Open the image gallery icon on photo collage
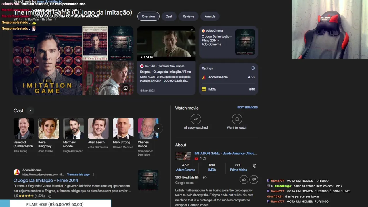This screenshot has height=207, width=368. [125, 88]
